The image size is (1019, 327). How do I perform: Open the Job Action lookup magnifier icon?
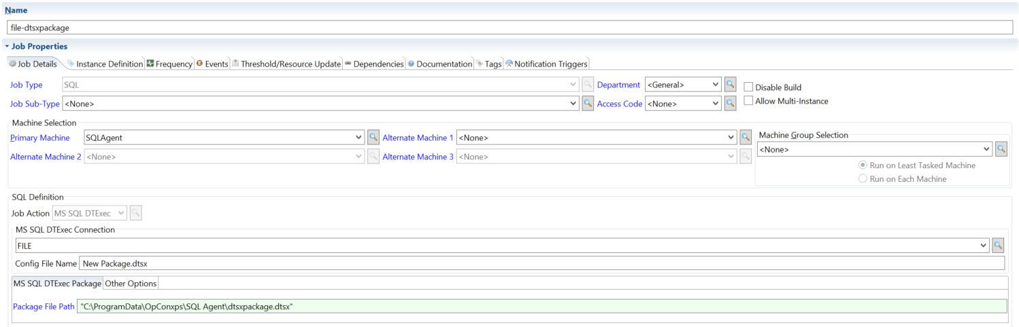(x=136, y=213)
